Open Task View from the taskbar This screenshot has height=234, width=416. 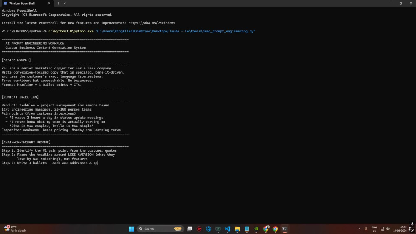click(190, 229)
